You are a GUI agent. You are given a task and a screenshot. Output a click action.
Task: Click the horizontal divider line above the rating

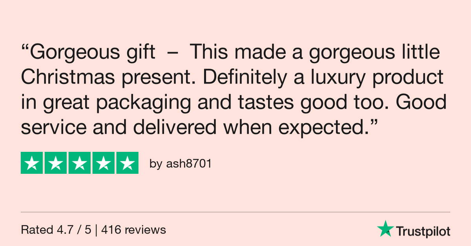tap(235, 212)
